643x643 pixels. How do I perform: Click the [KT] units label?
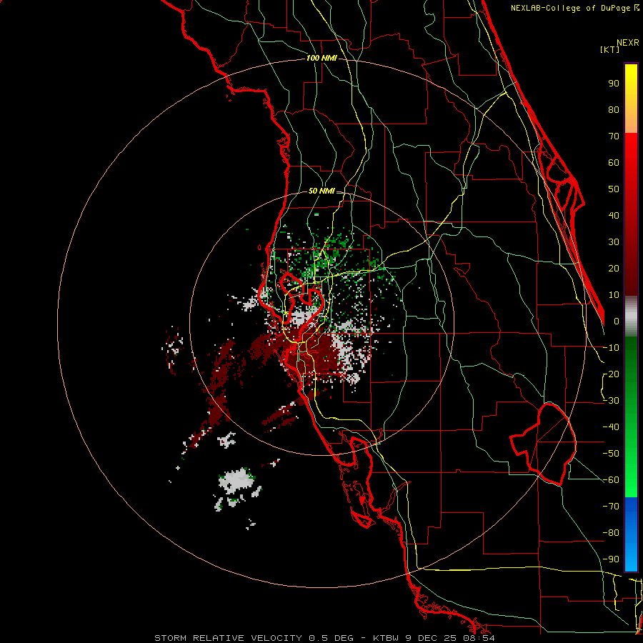[609, 49]
